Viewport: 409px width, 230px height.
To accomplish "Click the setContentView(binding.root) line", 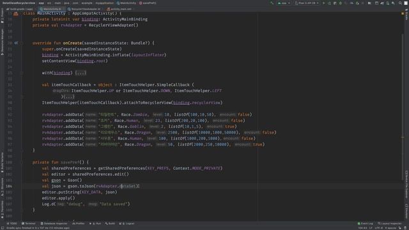I will point(75,61).
